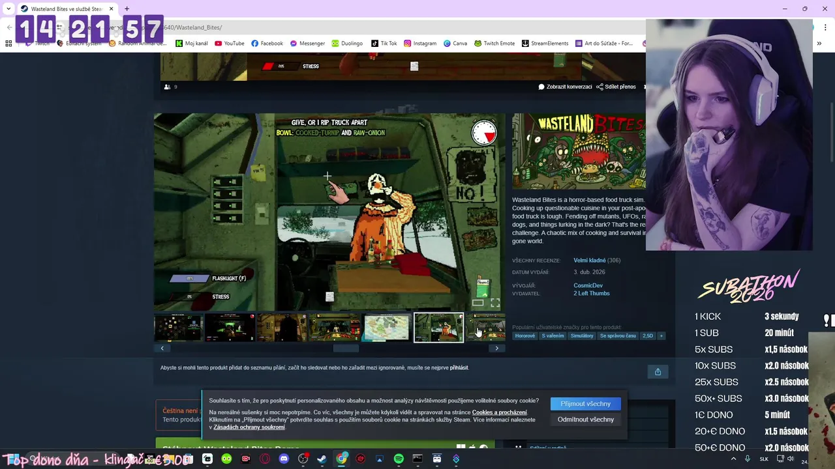Select the highlighted orange-character thumbnail

point(438,328)
